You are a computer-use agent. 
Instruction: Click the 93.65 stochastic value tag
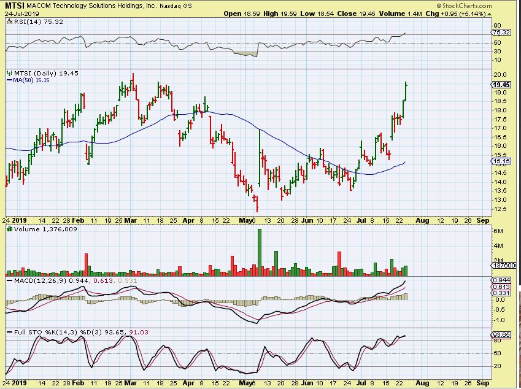tap(501, 334)
